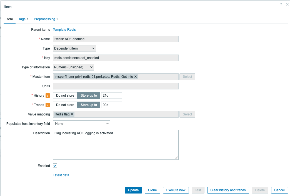This screenshot has width=290, height=196.
Task: Switch to the Tags tab
Action: (22, 19)
